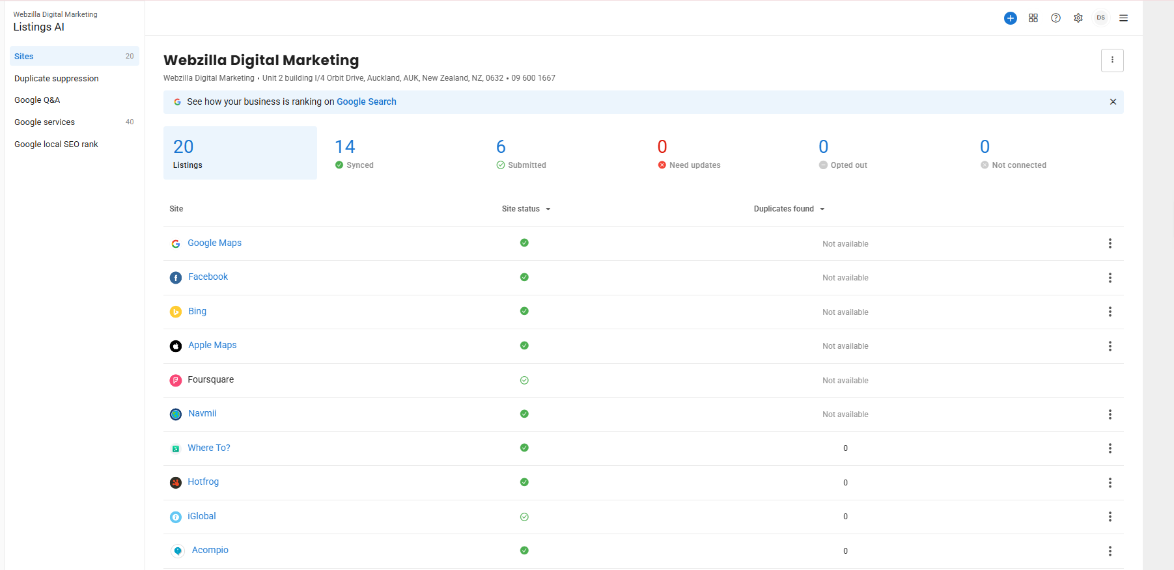This screenshot has width=1174, height=570.
Task: Open Facebook row three-dot menu
Action: tap(1110, 278)
